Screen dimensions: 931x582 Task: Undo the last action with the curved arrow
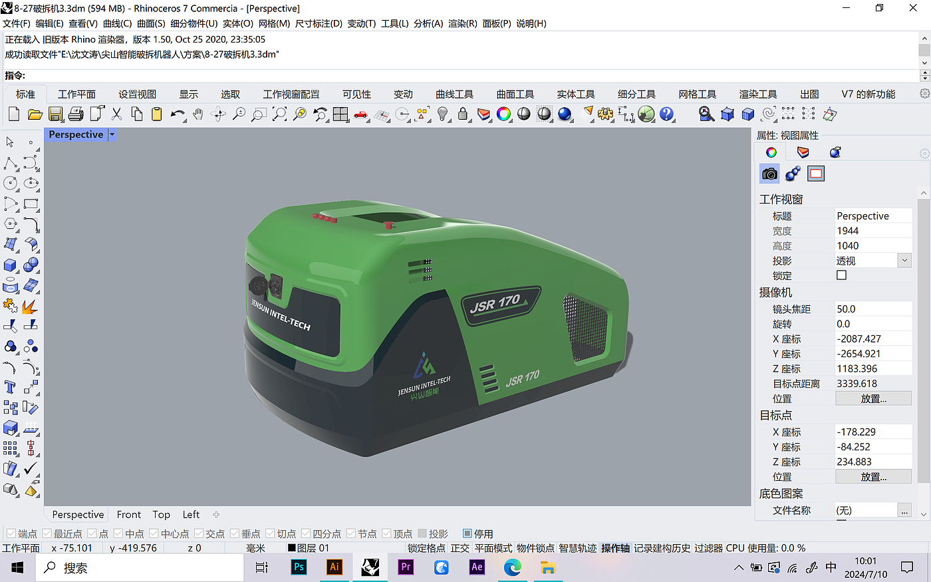point(178,114)
